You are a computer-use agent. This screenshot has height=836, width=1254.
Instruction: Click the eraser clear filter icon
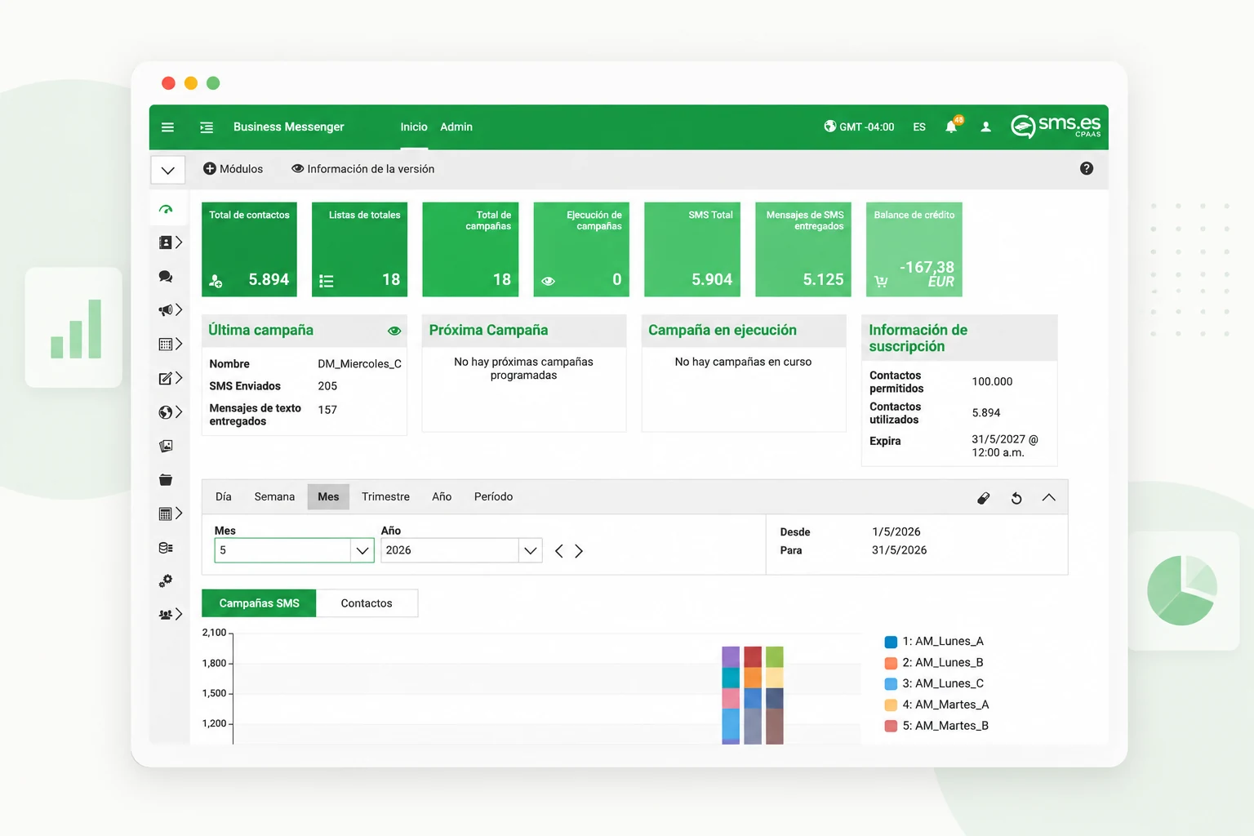(x=983, y=498)
